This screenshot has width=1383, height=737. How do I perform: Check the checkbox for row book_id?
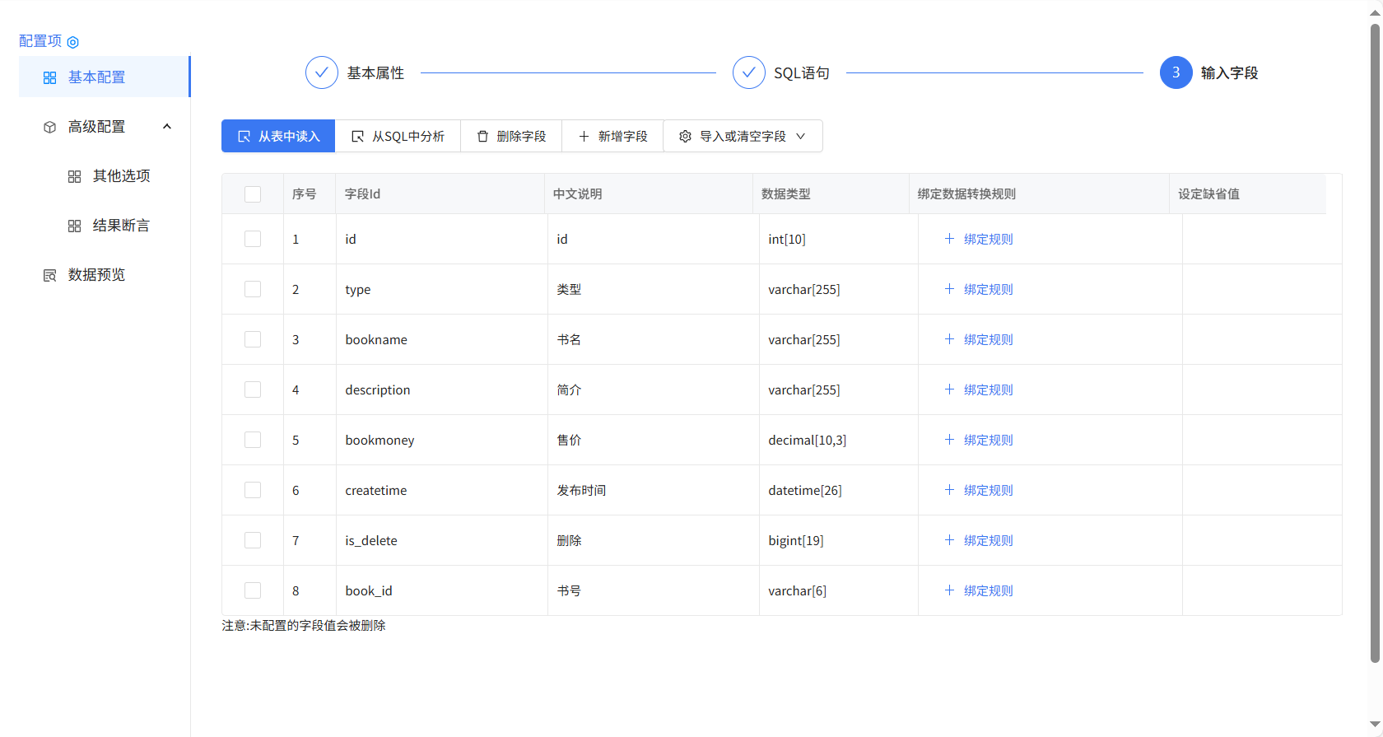click(253, 590)
